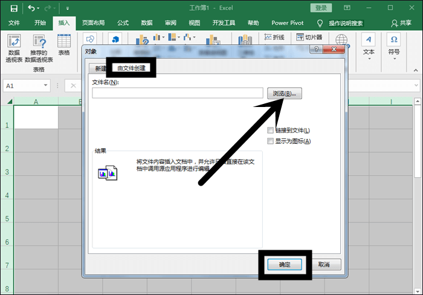The height and width of the screenshot is (295, 423).
Task: Collapse the ribbon with the chevron
Action: [x=416, y=70]
